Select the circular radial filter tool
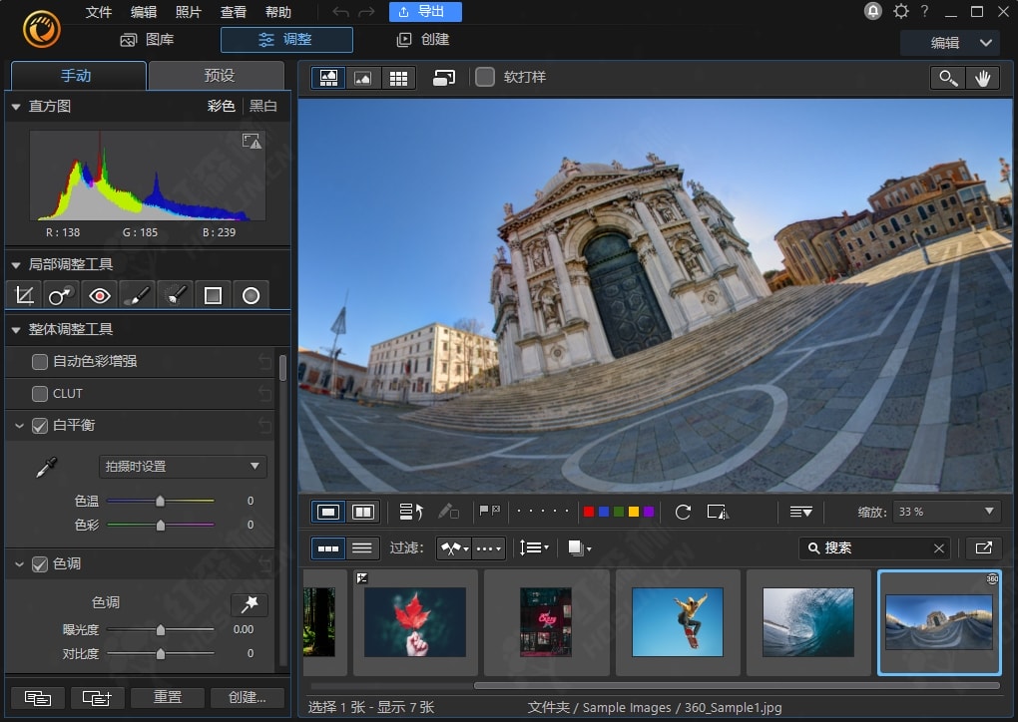Viewport: 1018px width, 722px height. pos(251,295)
